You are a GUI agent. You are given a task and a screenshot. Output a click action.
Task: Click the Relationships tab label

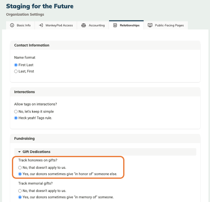[129, 25]
